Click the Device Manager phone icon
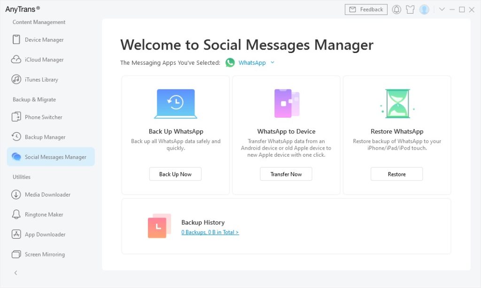The height and width of the screenshot is (288, 481). (x=16, y=39)
